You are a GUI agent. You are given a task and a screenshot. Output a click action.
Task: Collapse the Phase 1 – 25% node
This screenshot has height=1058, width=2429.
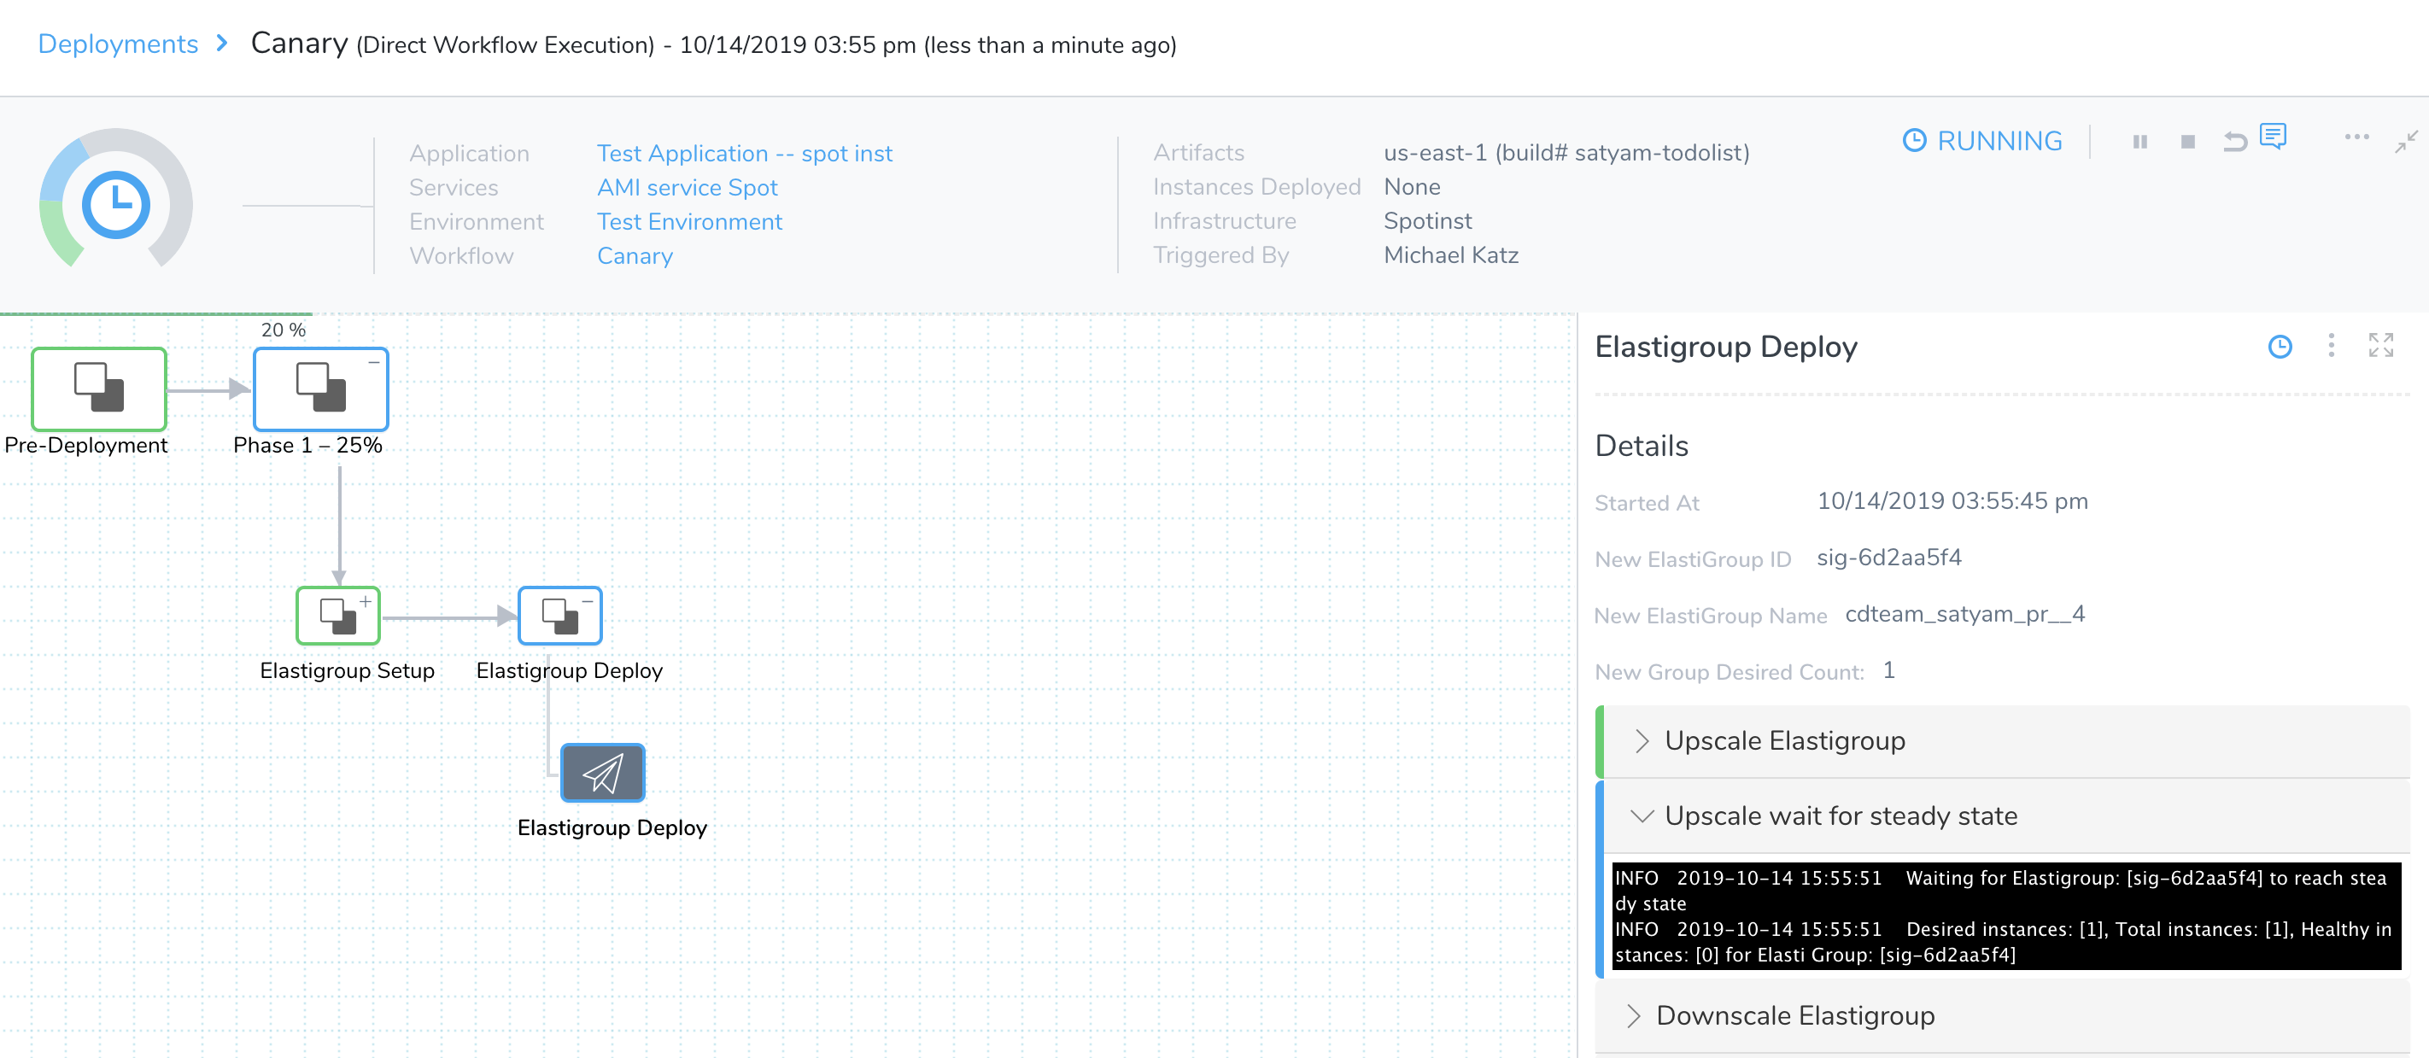pos(373,362)
